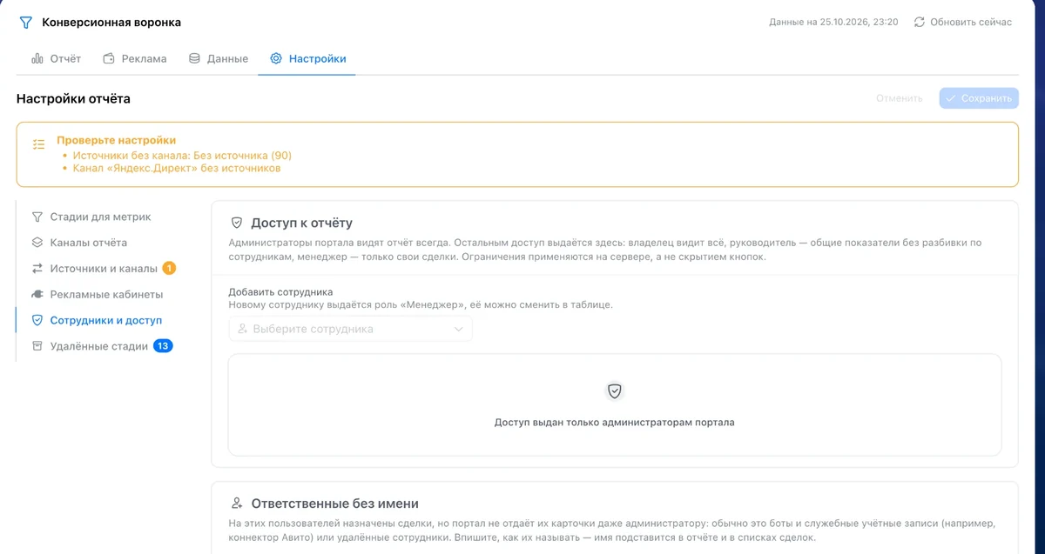The height and width of the screenshot is (554, 1045).
Task: Switch to the Реклама tab
Action: (134, 59)
